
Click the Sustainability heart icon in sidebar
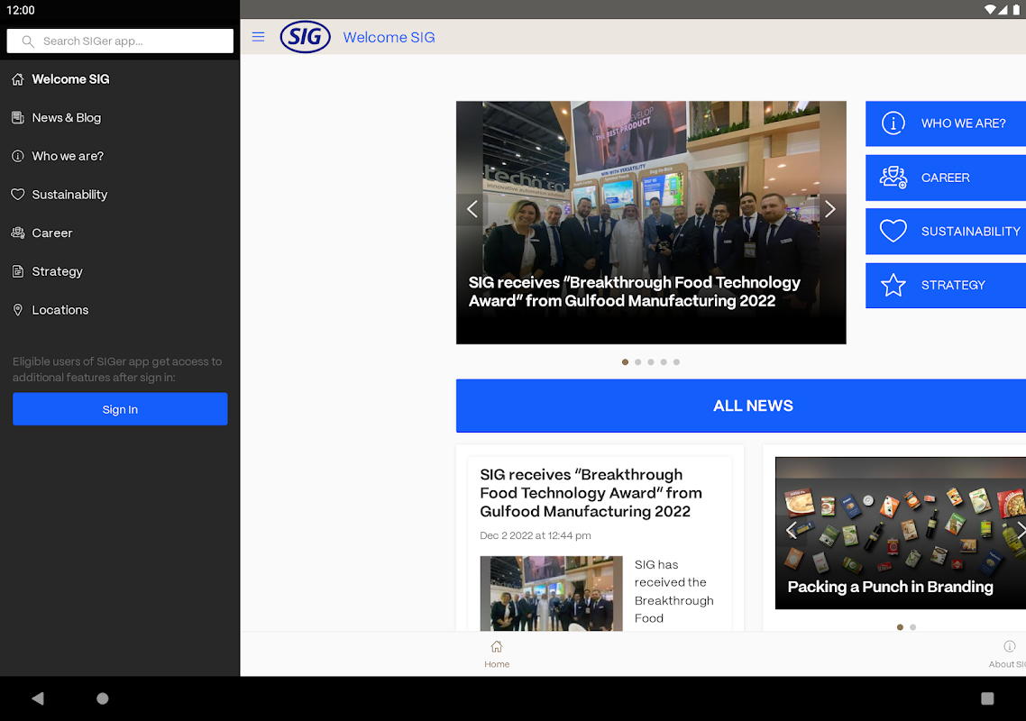point(18,195)
